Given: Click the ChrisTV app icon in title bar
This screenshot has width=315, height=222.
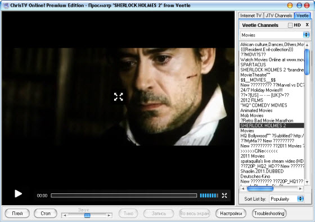Looking at the screenshot, I should pyautogui.click(x=6, y=6).
